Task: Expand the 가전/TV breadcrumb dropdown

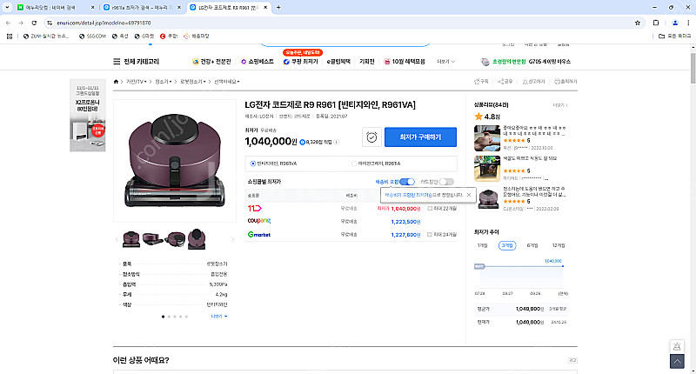Action: point(137,82)
